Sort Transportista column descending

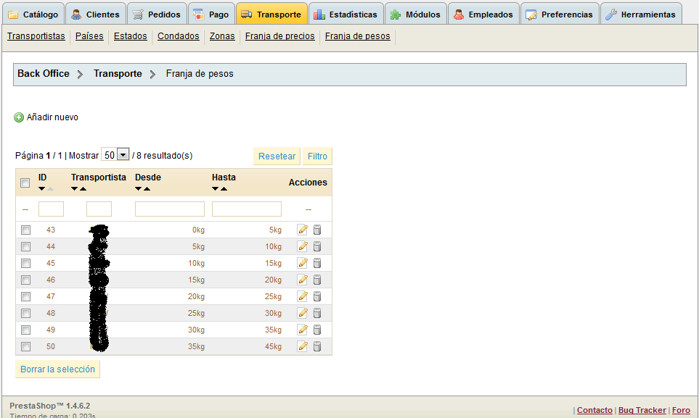[75, 189]
